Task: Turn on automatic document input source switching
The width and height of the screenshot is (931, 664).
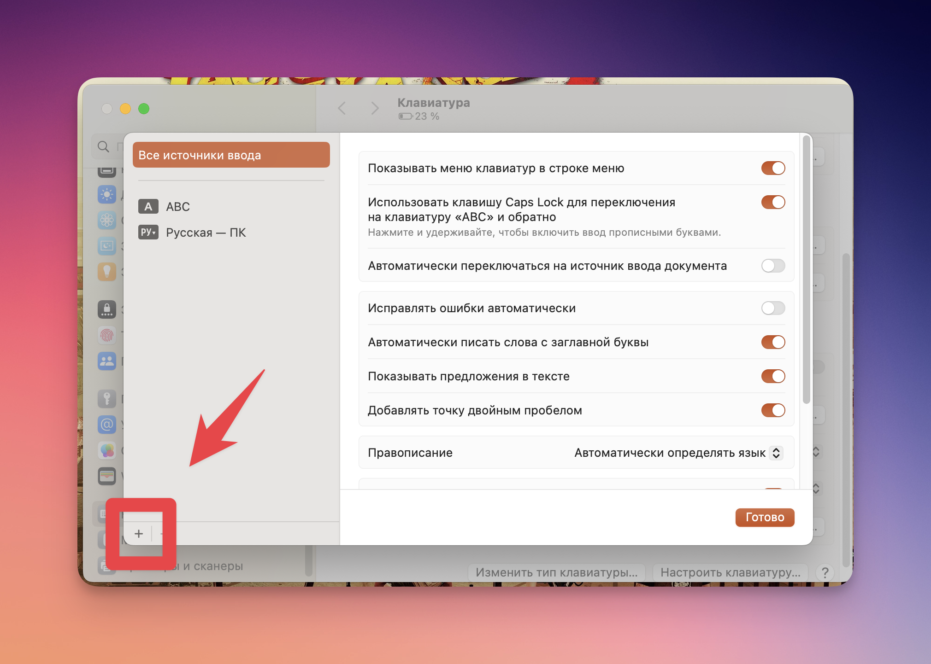Action: tap(773, 266)
